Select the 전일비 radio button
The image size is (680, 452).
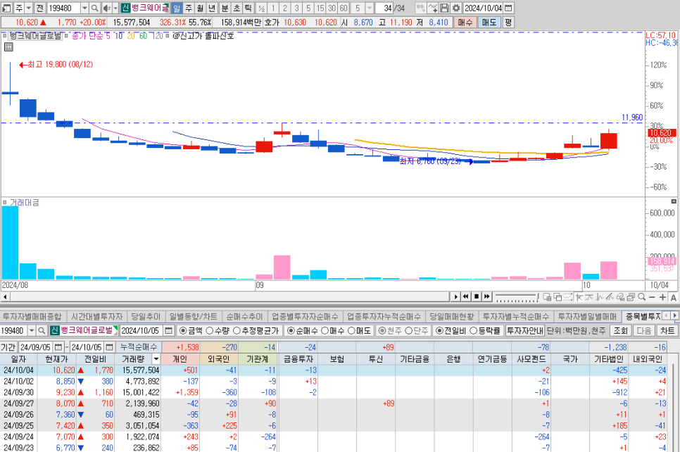(439, 330)
